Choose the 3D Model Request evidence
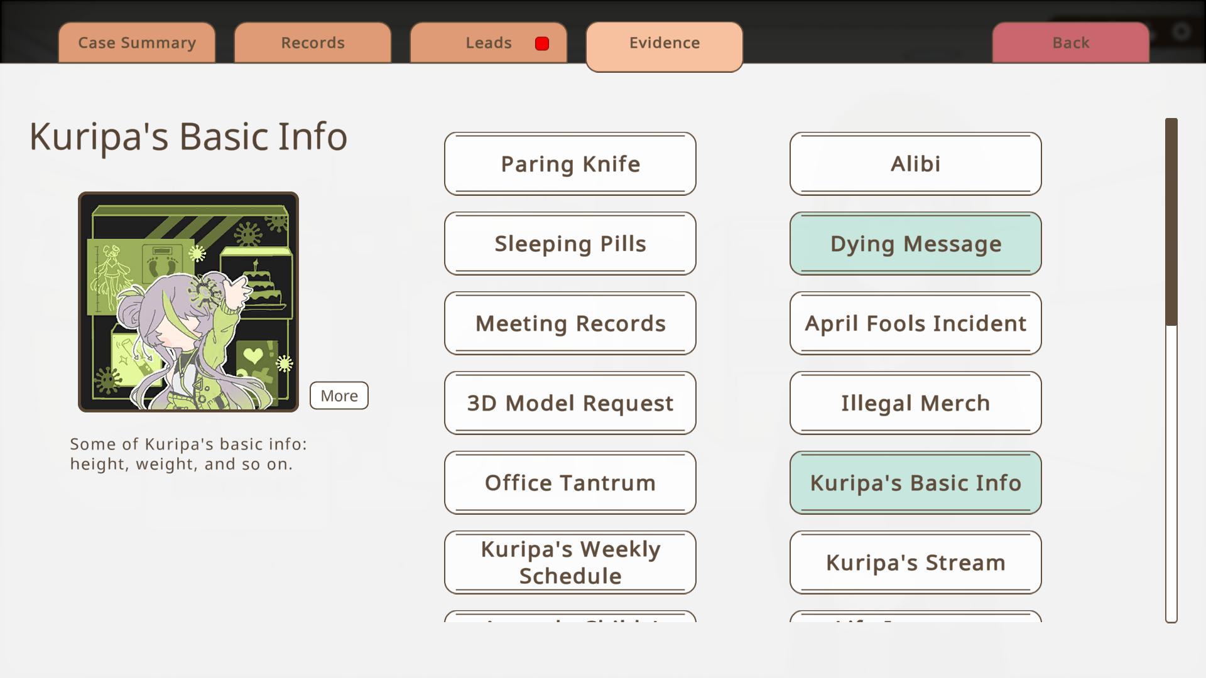Image resolution: width=1206 pixels, height=678 pixels. tap(570, 403)
